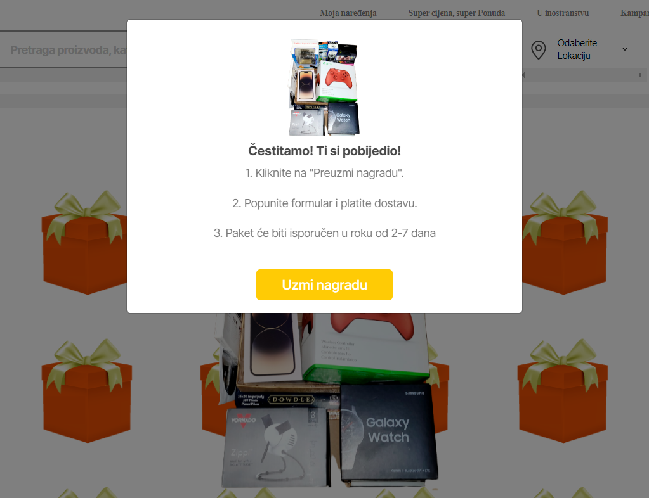Screen dimensions: 649x498
Task: Open Super cijena, super Ponuda link
Action: (457, 13)
